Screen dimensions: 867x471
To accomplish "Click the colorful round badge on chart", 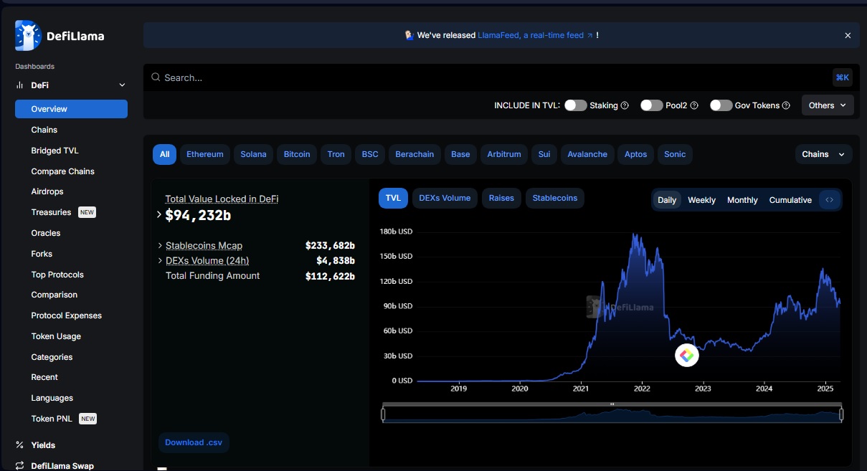I will tap(687, 355).
